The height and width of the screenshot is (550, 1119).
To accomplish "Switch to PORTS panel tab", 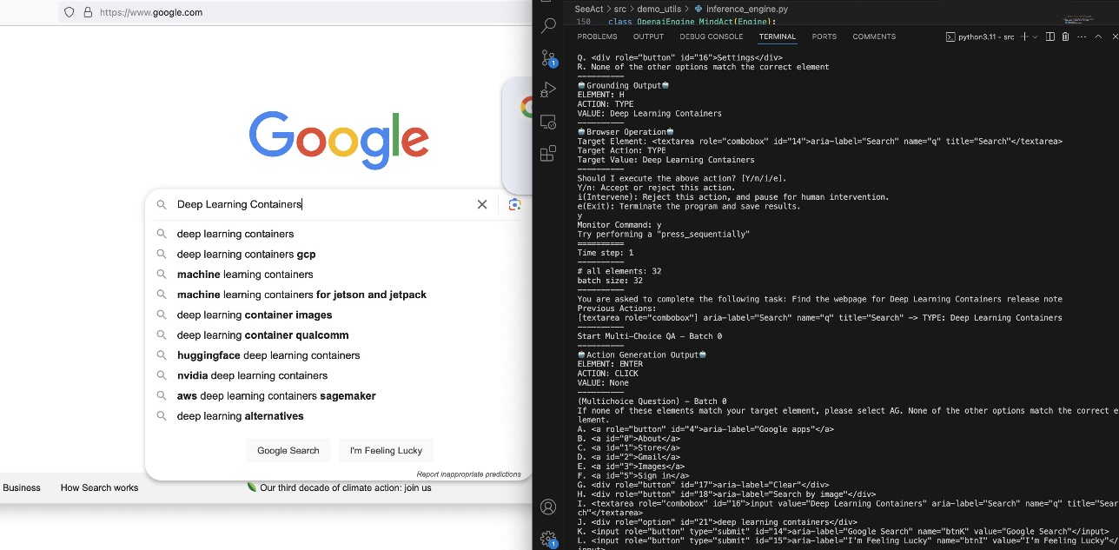I will (824, 36).
